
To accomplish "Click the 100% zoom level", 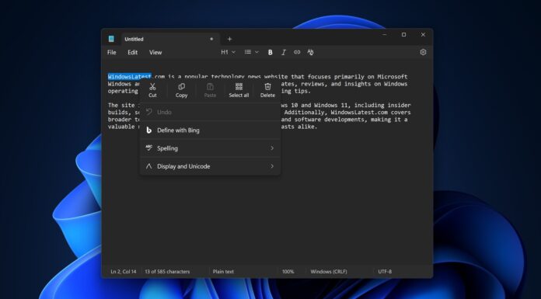I will (x=288, y=272).
